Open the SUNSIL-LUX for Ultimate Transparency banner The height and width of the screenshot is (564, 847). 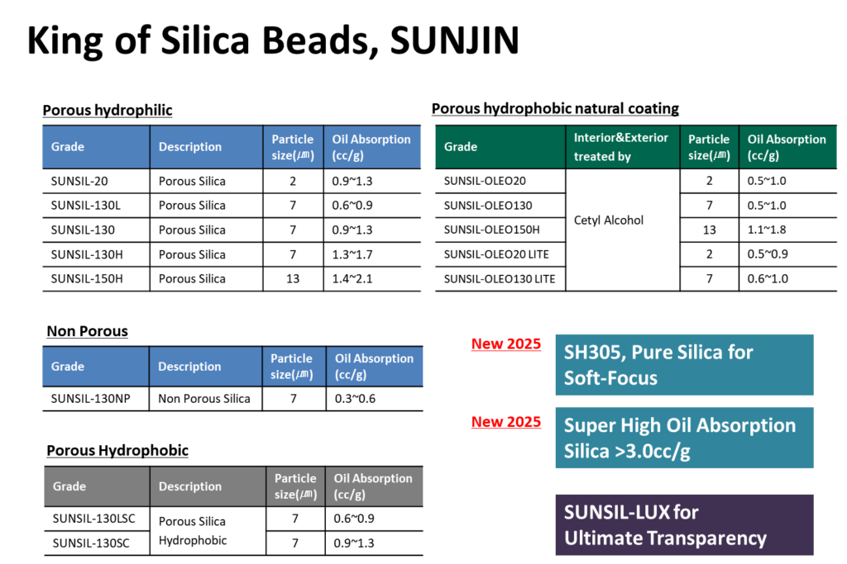point(684,525)
